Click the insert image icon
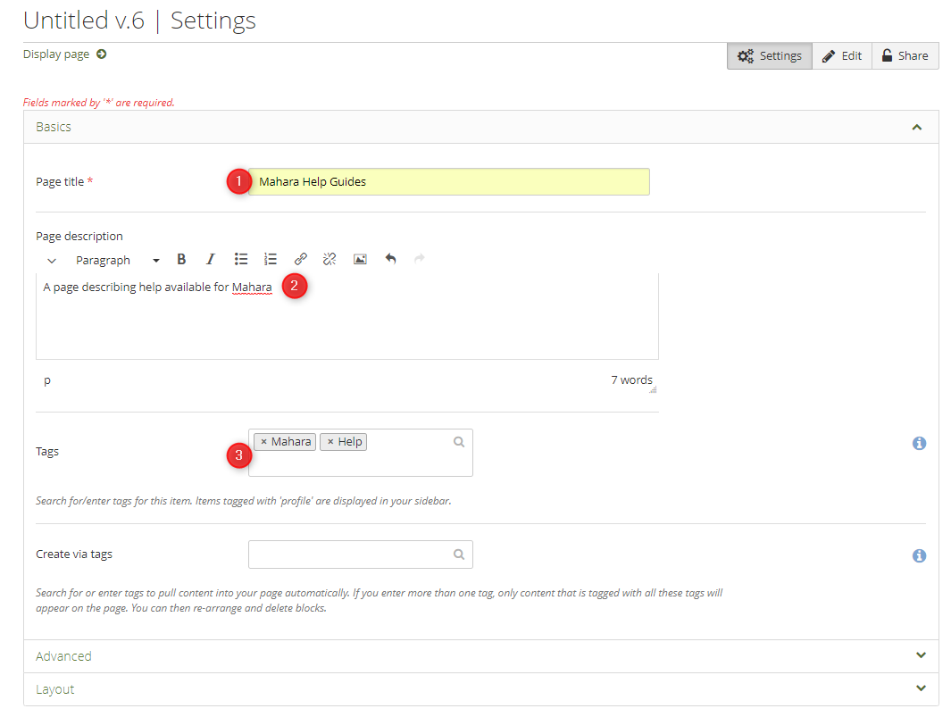This screenshot has height=717, width=951. tap(360, 260)
